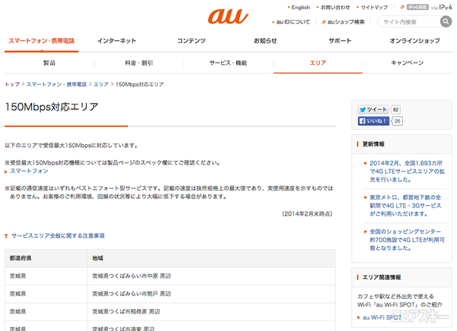Image resolution: width=457 pixels, height=331 pixels.
Task: Click the (2014年2月末時点) date note
Action: 307,214
